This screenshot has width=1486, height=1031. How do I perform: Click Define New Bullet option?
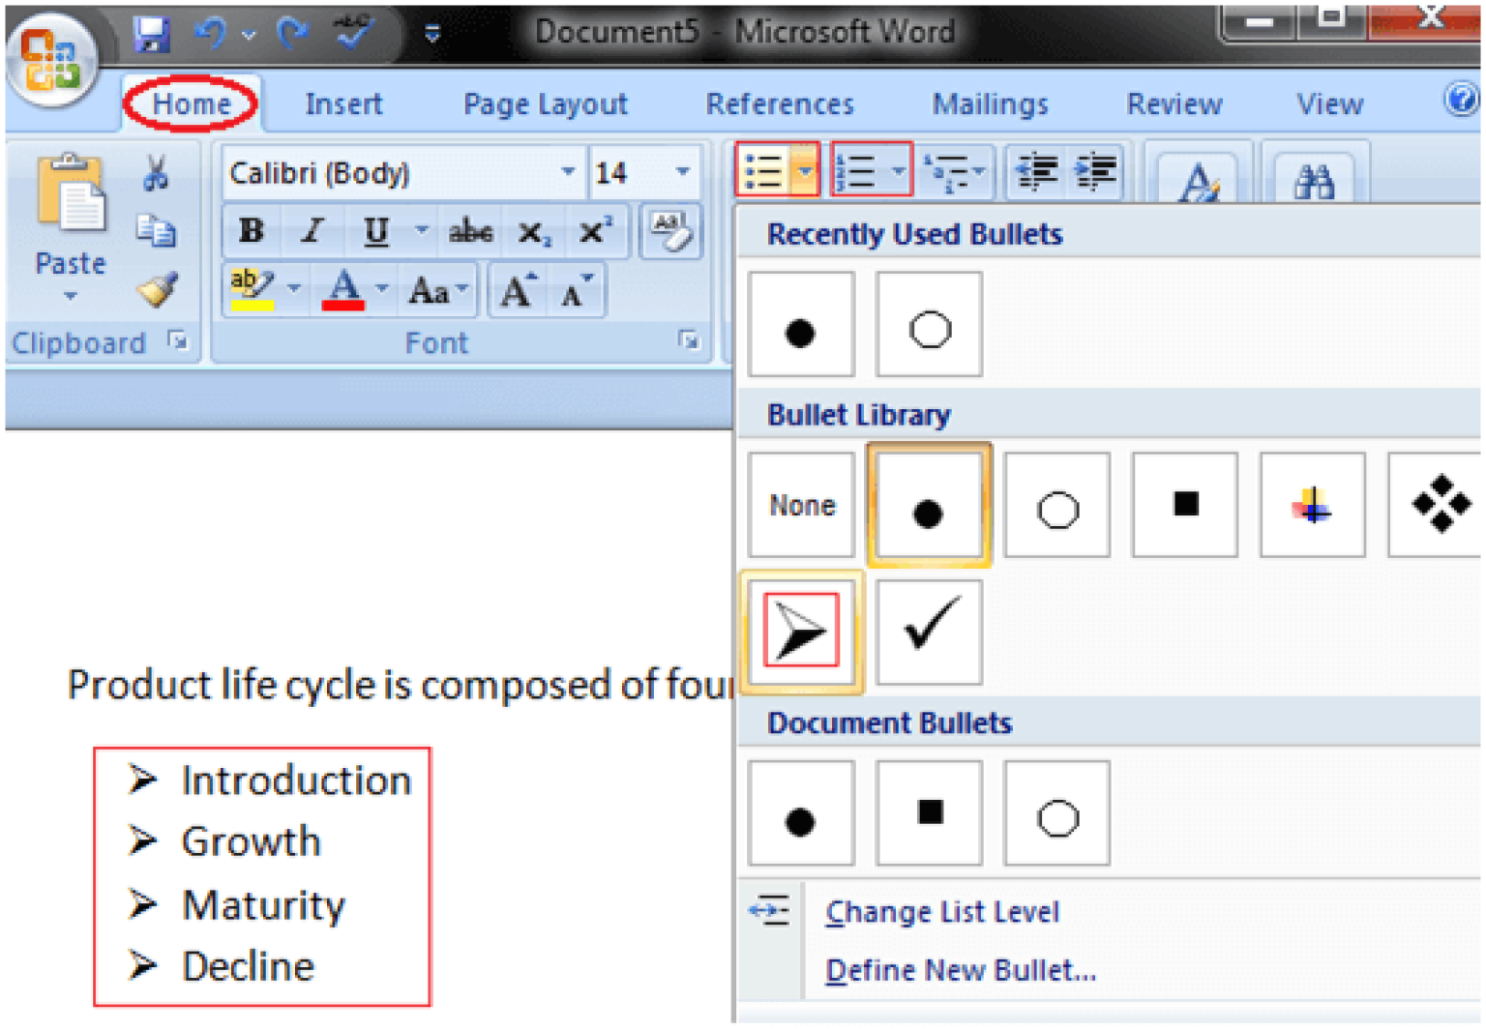click(x=960, y=970)
